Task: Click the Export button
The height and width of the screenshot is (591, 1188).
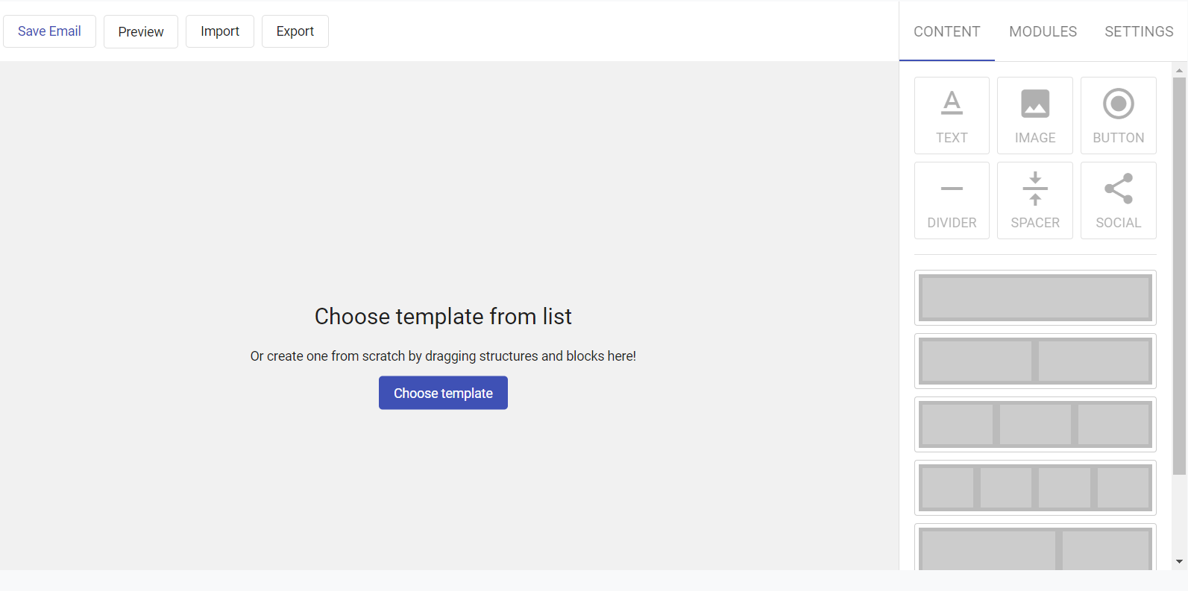Action: point(295,31)
